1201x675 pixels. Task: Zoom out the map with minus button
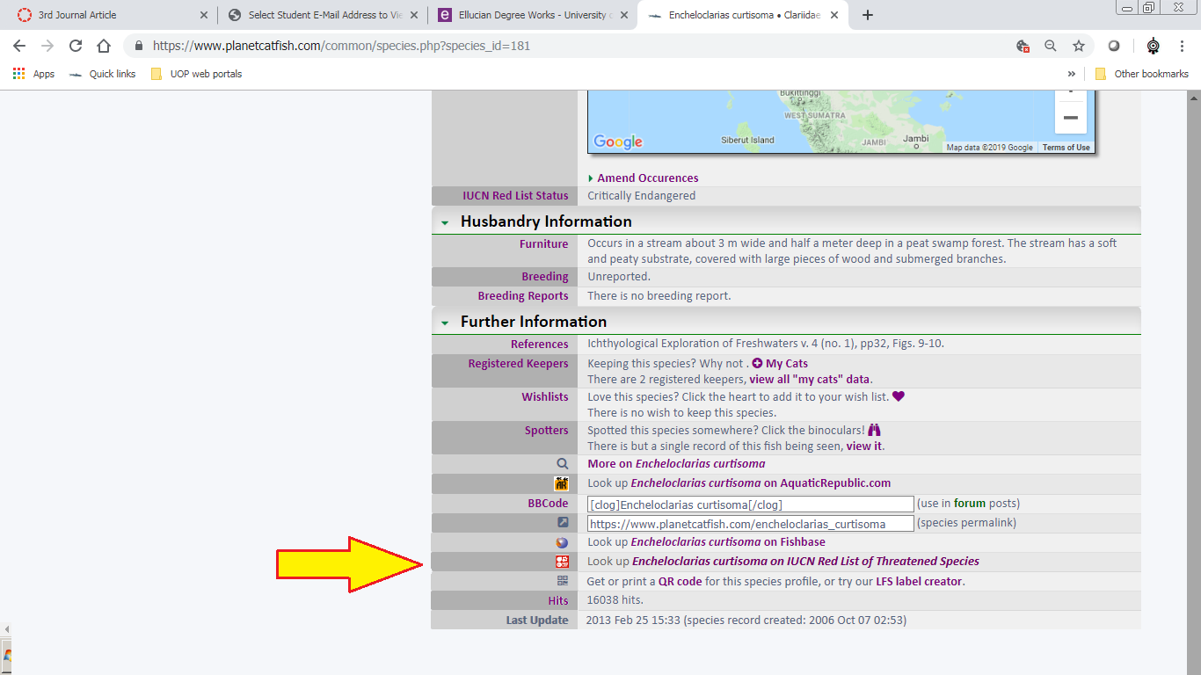[x=1070, y=117]
